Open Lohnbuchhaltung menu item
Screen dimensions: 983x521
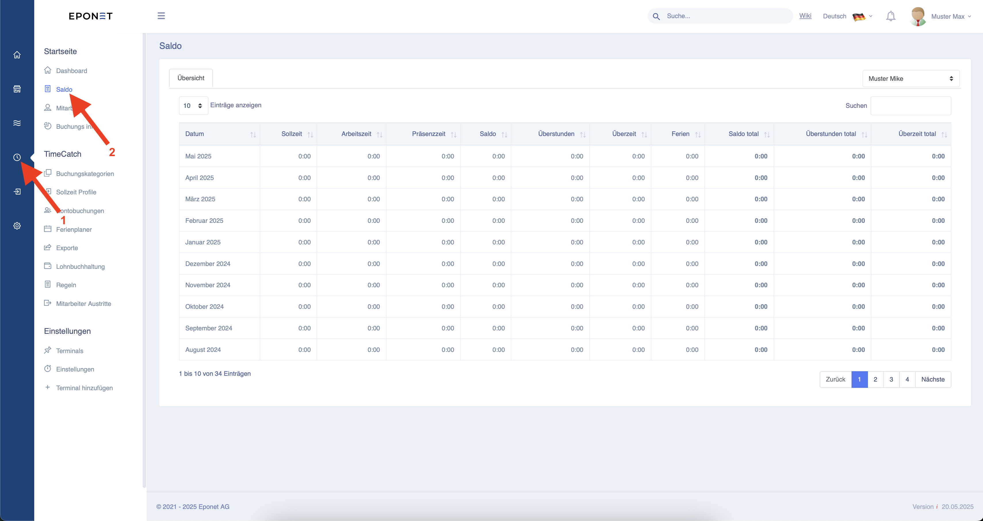click(80, 267)
